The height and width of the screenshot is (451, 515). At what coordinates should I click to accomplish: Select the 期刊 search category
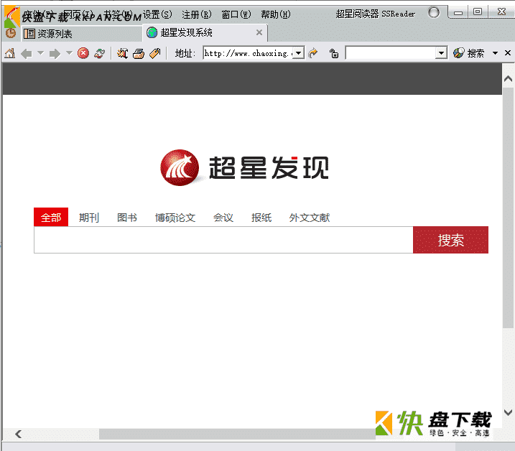89,218
